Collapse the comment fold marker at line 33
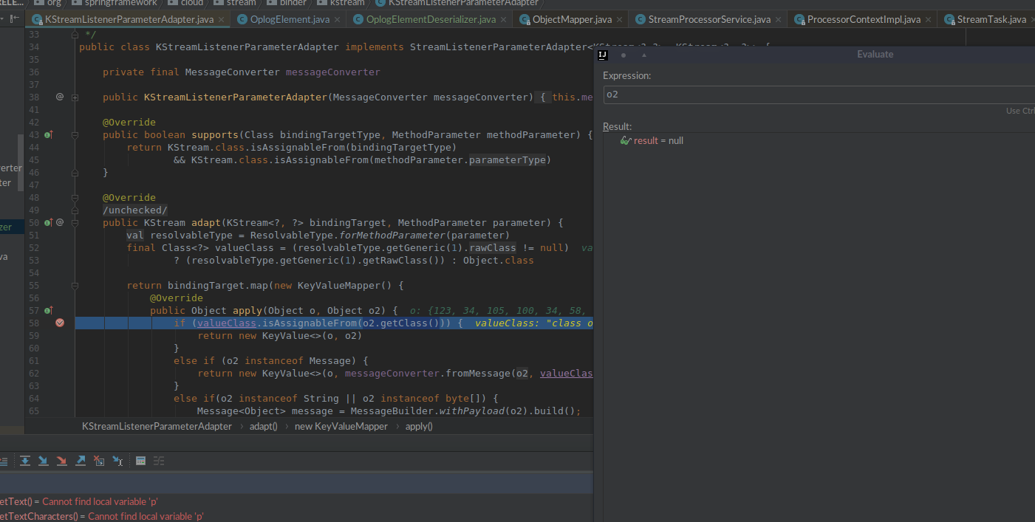The width and height of the screenshot is (1035, 522). [x=75, y=34]
